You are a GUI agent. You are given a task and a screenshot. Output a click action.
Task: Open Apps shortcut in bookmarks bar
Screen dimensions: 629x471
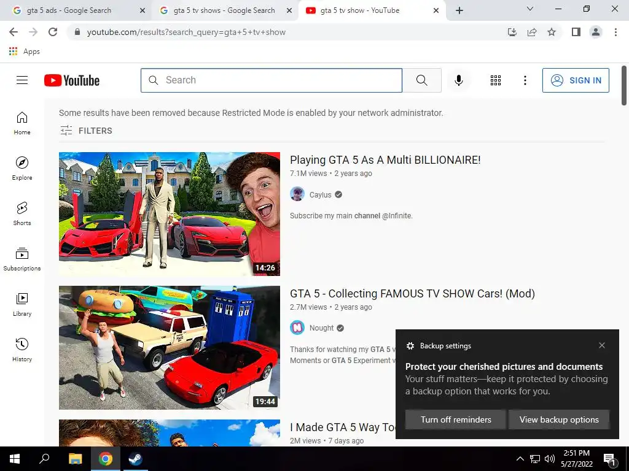click(x=24, y=52)
